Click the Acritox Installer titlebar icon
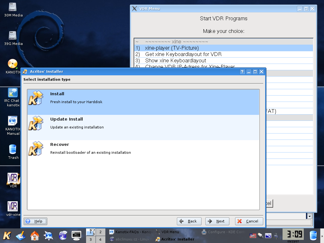This screenshot has width=324, height=243. (25, 72)
